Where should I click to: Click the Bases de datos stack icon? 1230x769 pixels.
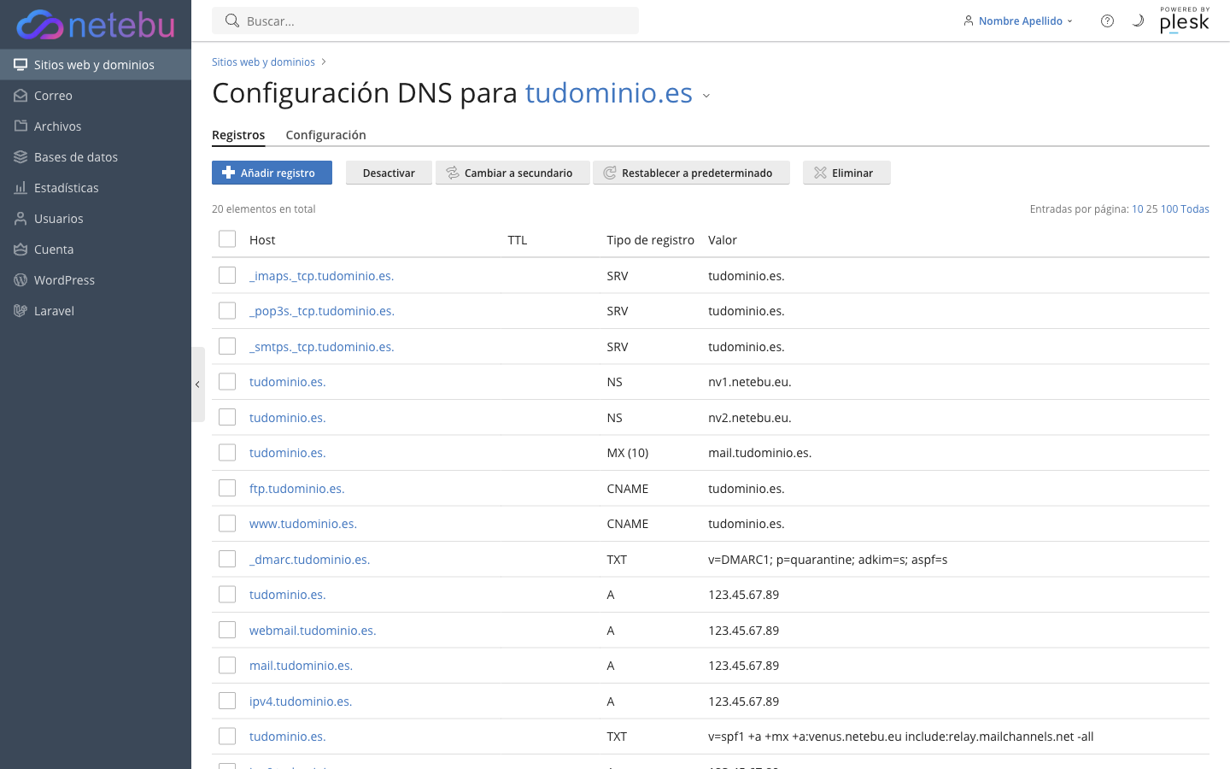coord(20,157)
